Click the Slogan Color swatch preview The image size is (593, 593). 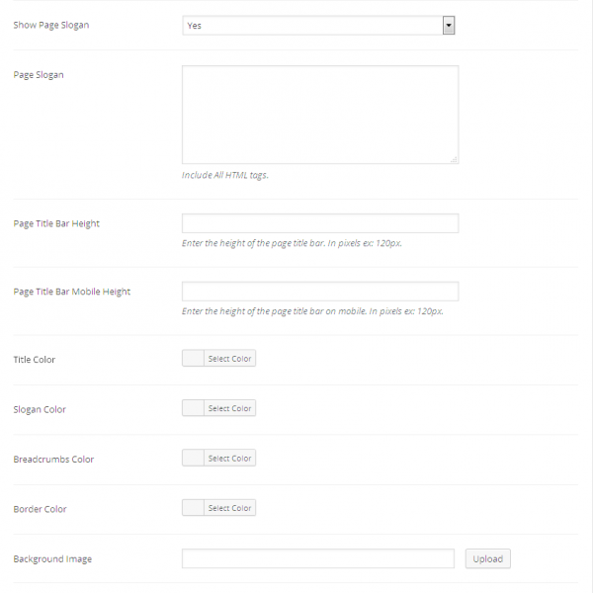click(x=193, y=408)
